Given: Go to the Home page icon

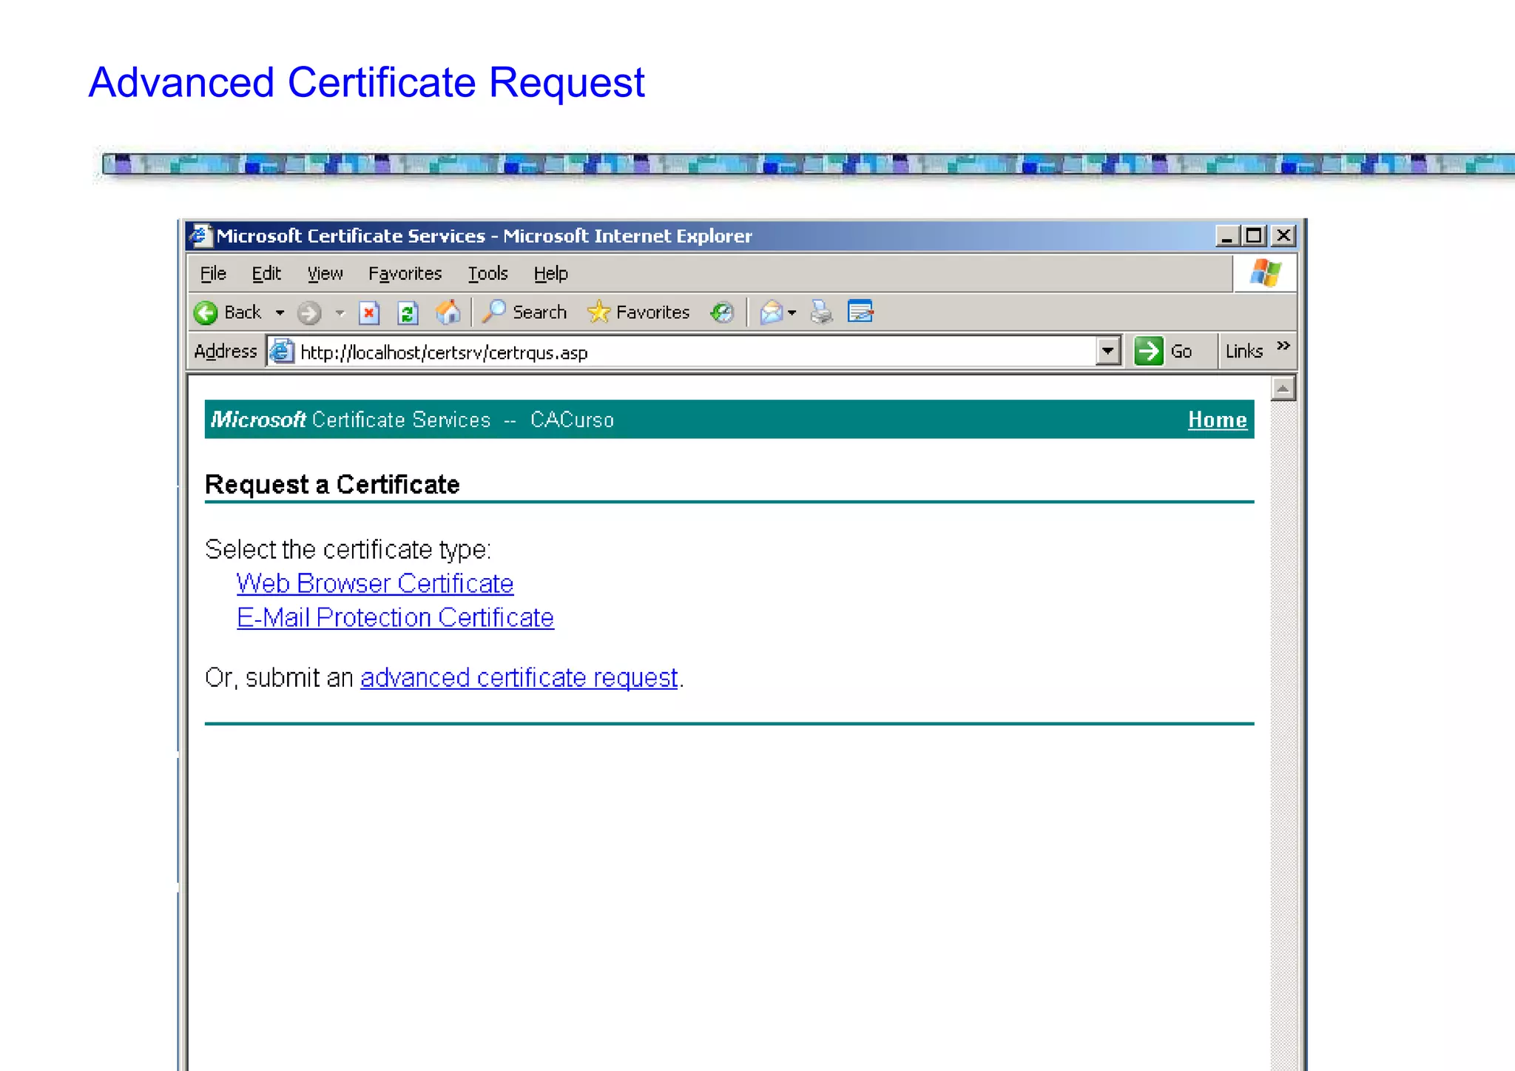Looking at the screenshot, I should pyautogui.click(x=448, y=312).
